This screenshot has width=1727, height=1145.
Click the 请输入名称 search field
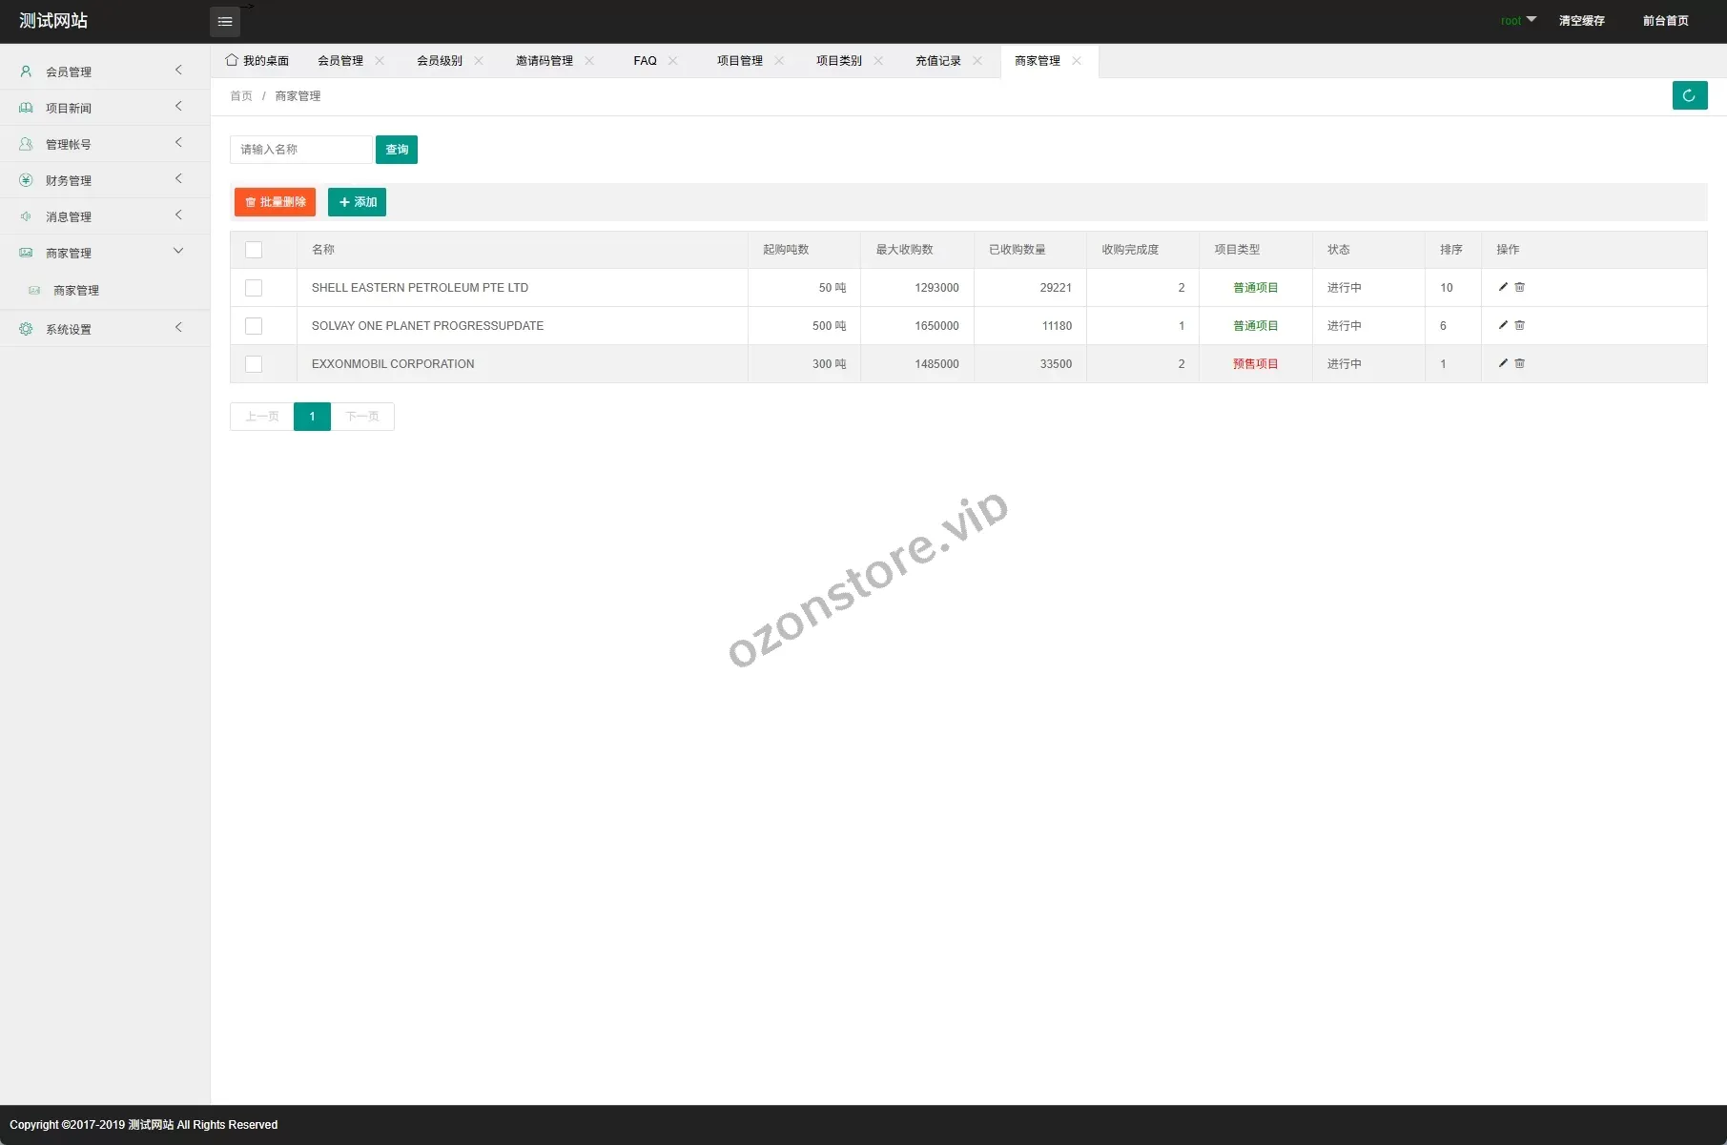click(x=300, y=150)
